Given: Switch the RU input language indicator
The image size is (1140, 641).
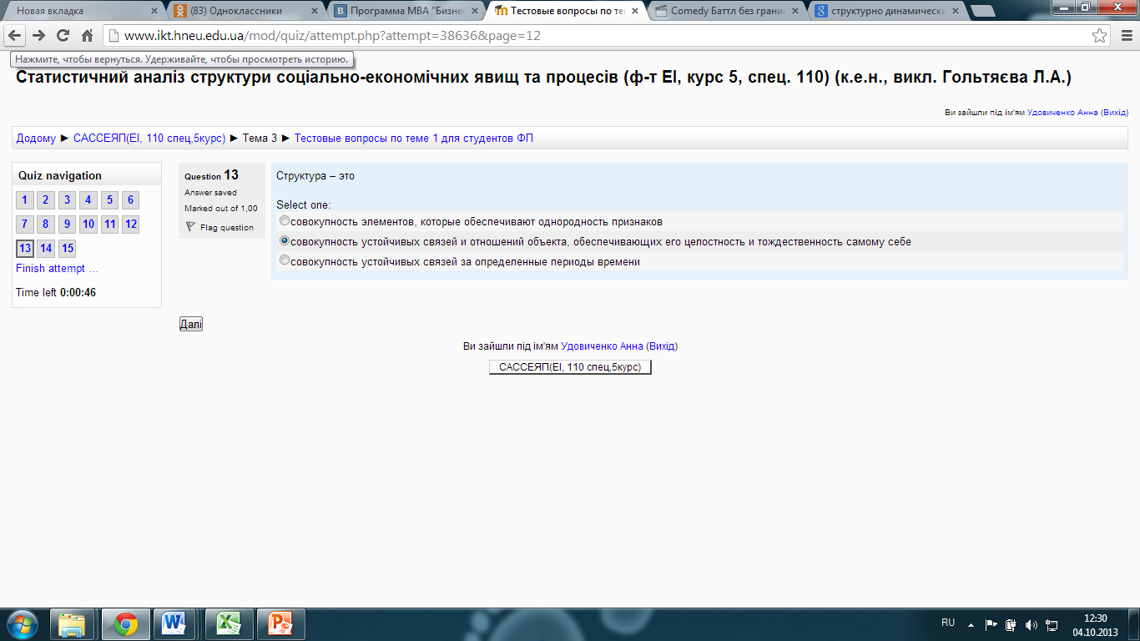Looking at the screenshot, I should (948, 623).
